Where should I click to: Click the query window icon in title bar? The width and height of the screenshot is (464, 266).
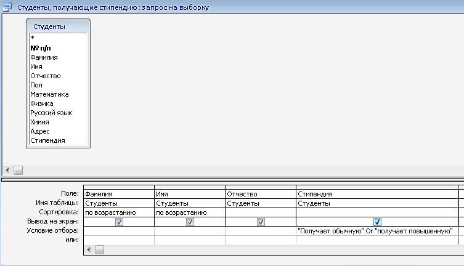tap(7, 7)
